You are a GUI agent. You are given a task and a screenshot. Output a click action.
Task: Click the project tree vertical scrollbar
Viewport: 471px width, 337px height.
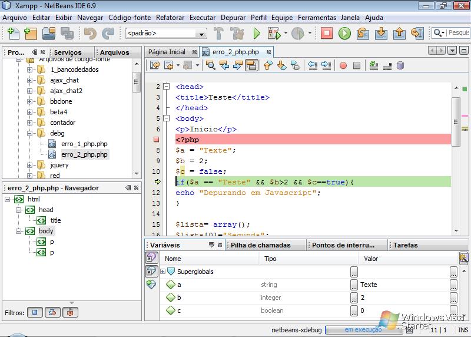coord(137,82)
